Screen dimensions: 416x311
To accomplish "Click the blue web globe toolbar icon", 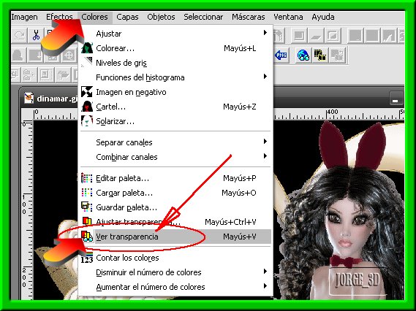I will (x=303, y=55).
